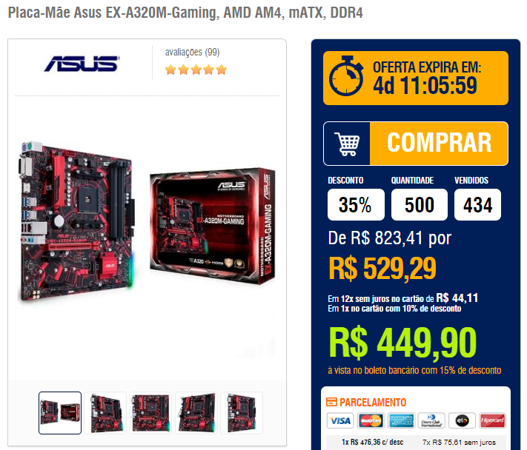Click the shopping cart icon
Viewport: 527px width, 450px height.
point(347,144)
